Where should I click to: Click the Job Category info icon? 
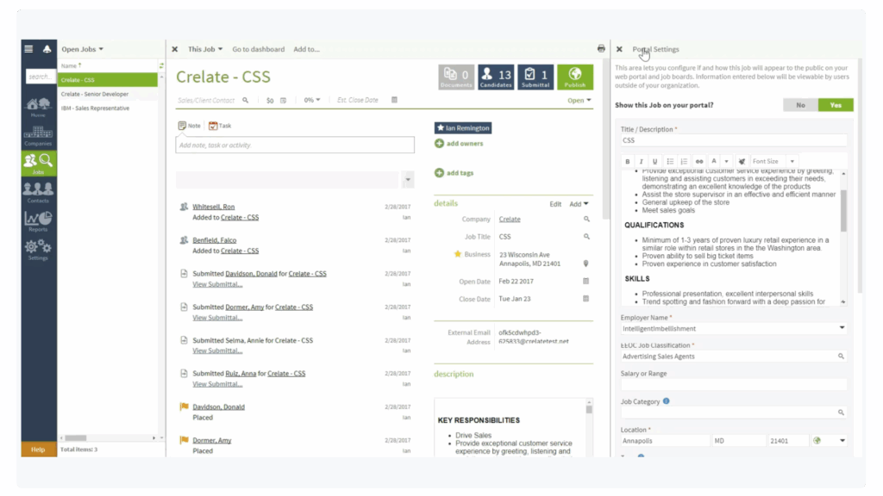[x=667, y=401]
